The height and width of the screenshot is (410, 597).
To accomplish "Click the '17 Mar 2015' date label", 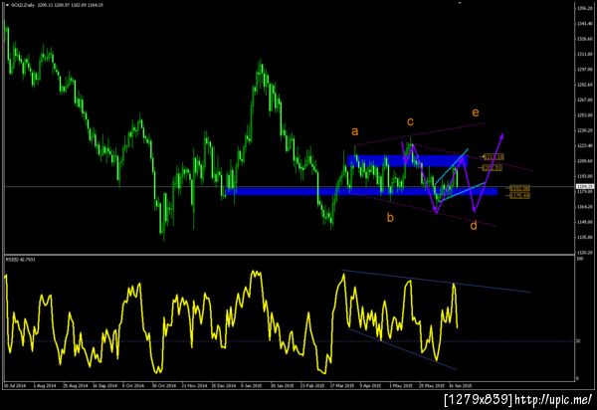I will point(342,385).
